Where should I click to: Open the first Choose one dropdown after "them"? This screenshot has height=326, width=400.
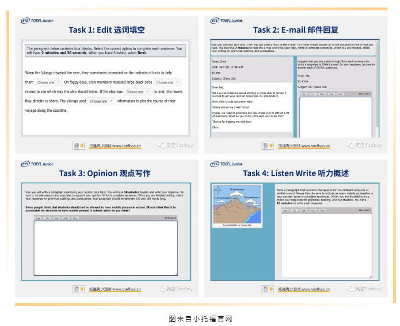coord(48,82)
